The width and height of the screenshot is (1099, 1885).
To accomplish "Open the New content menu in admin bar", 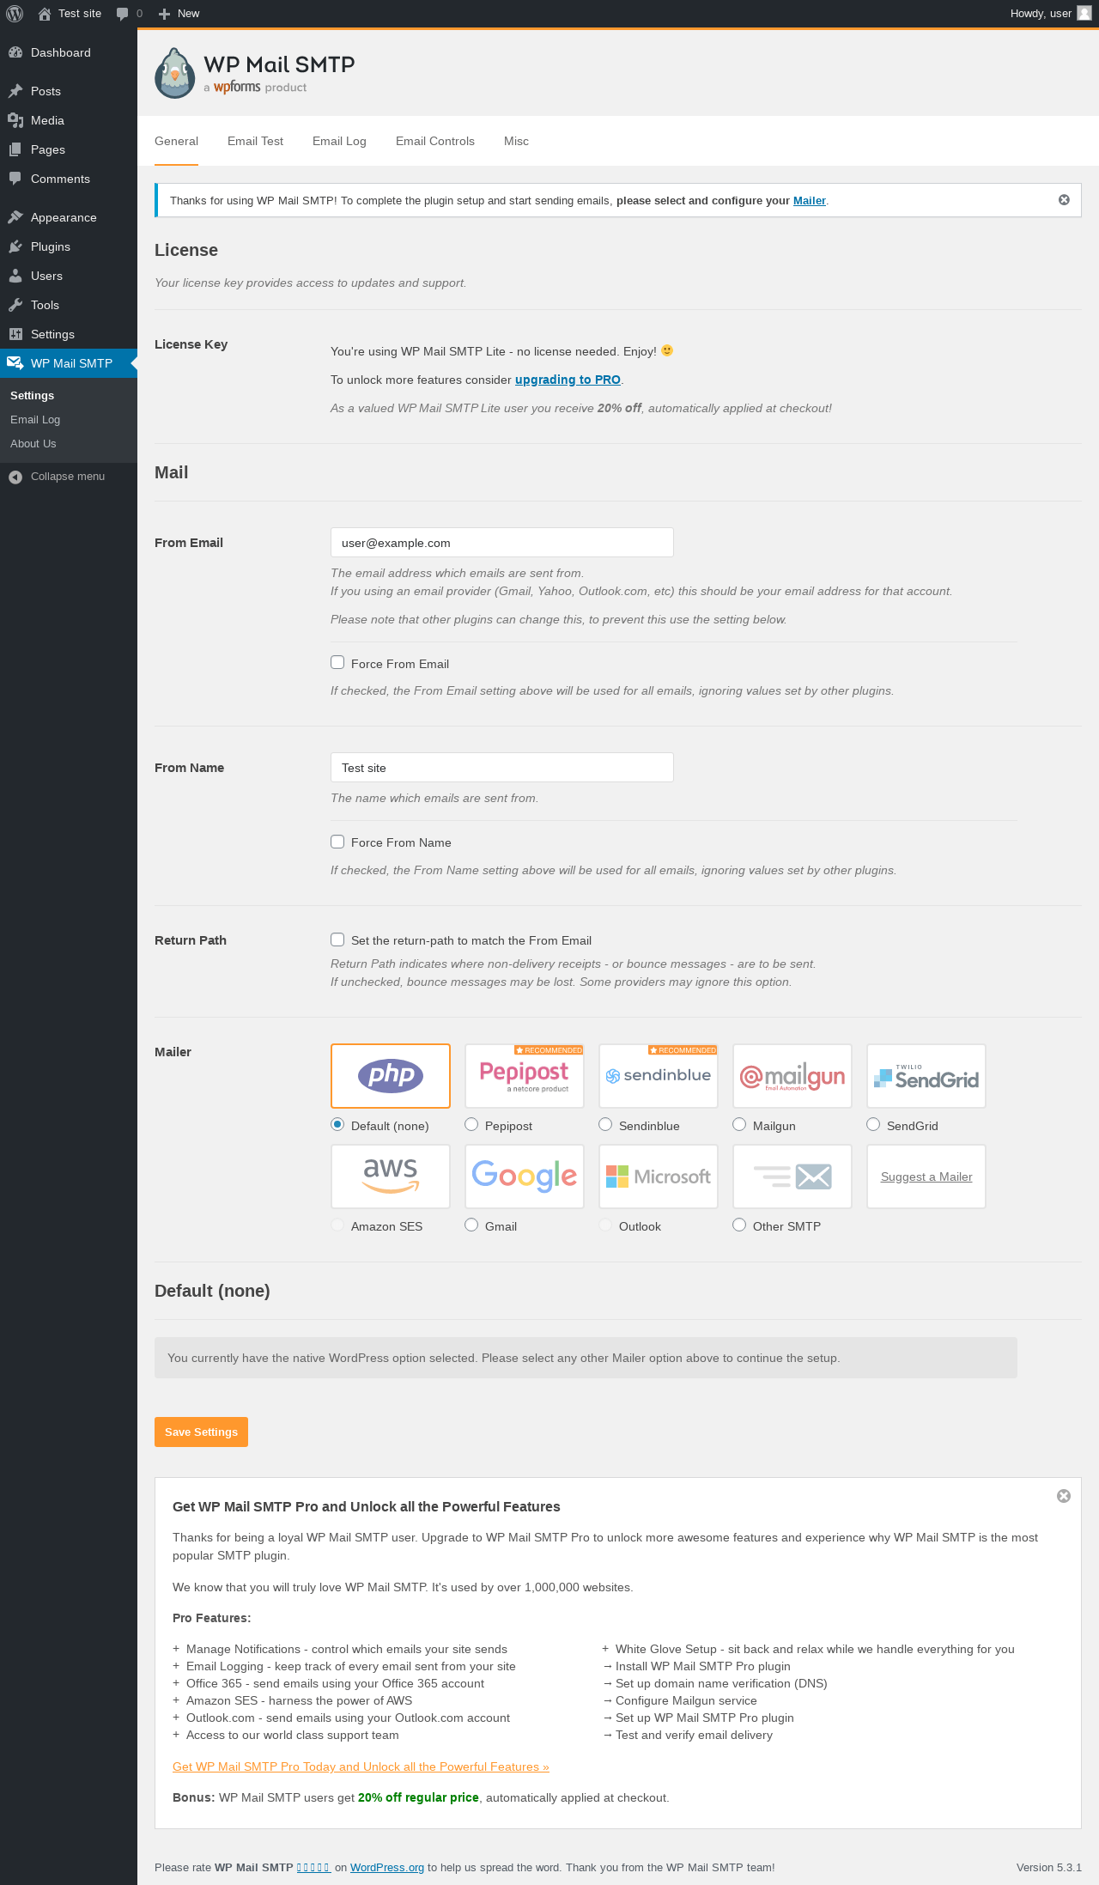I will (179, 14).
